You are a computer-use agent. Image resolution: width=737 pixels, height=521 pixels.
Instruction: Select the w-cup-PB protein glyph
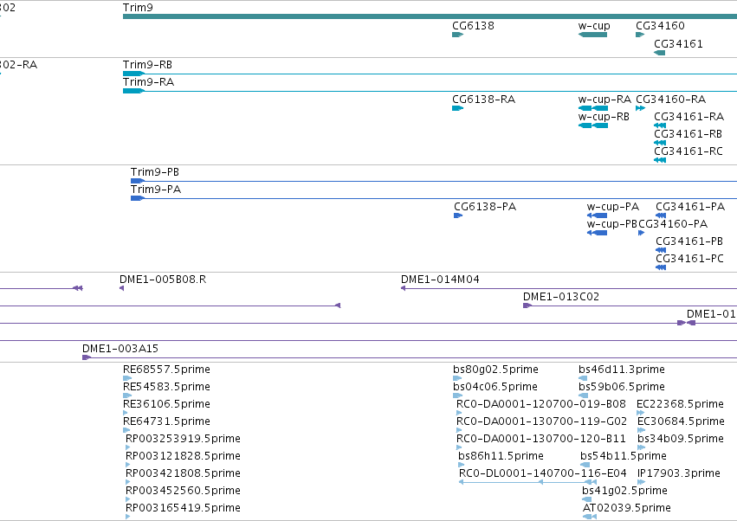click(597, 233)
